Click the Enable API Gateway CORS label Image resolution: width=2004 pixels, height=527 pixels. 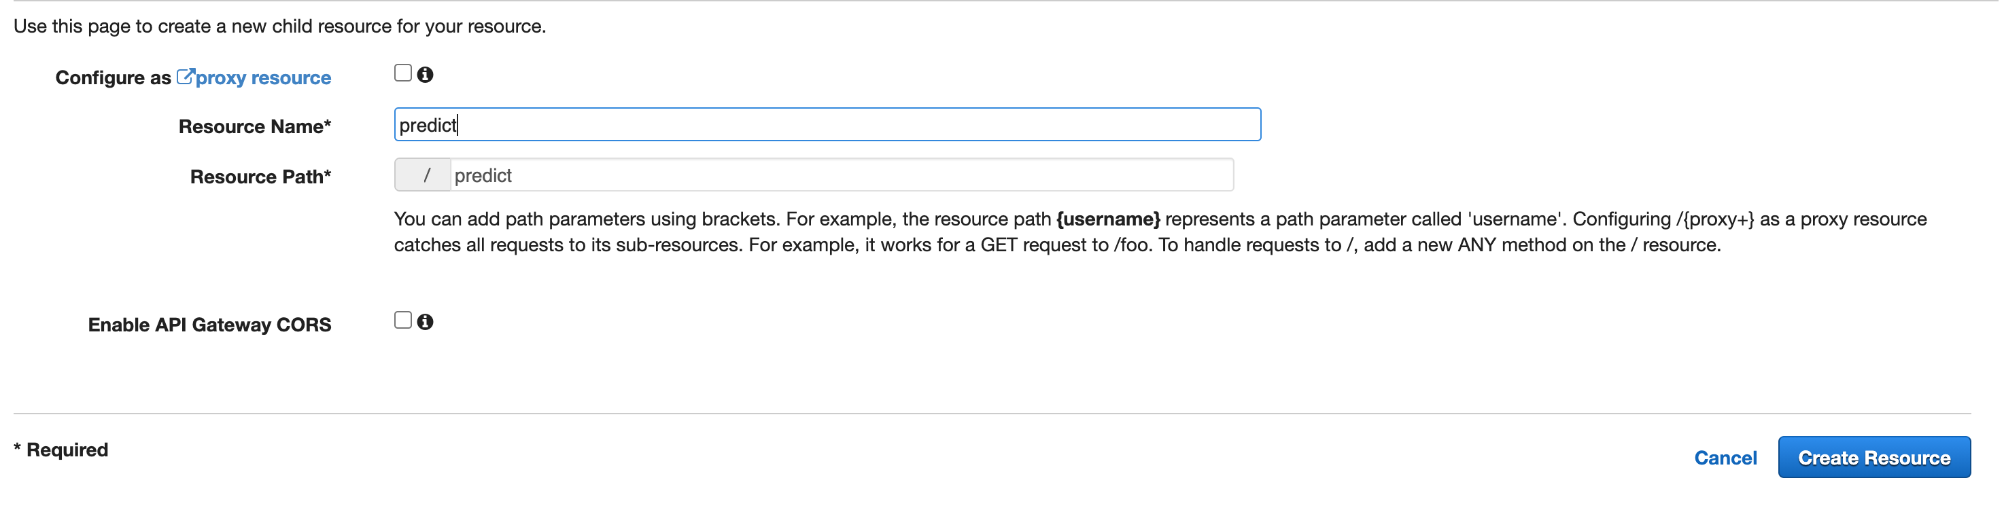click(209, 325)
